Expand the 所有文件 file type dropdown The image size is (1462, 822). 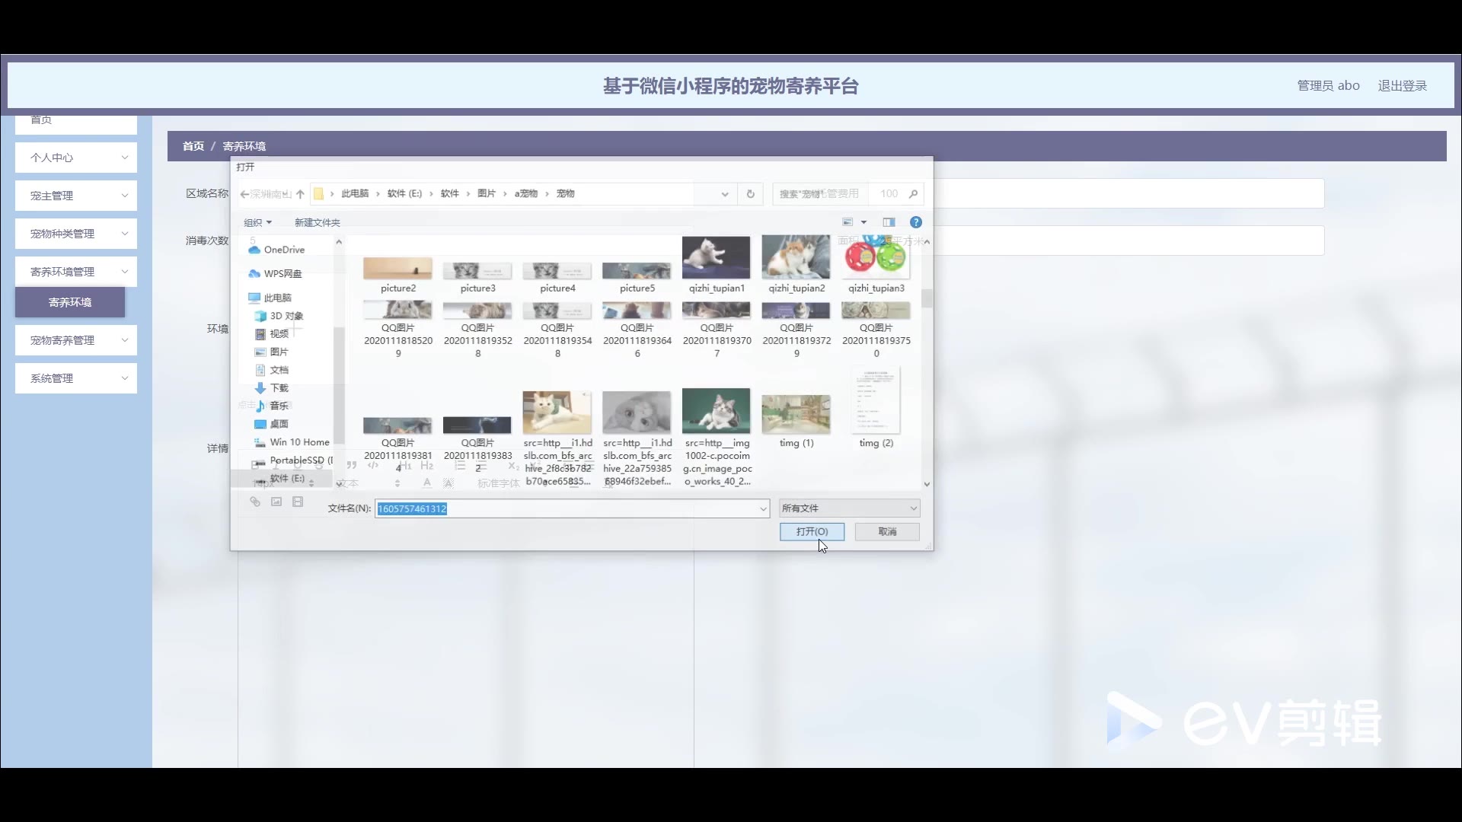[x=849, y=508]
